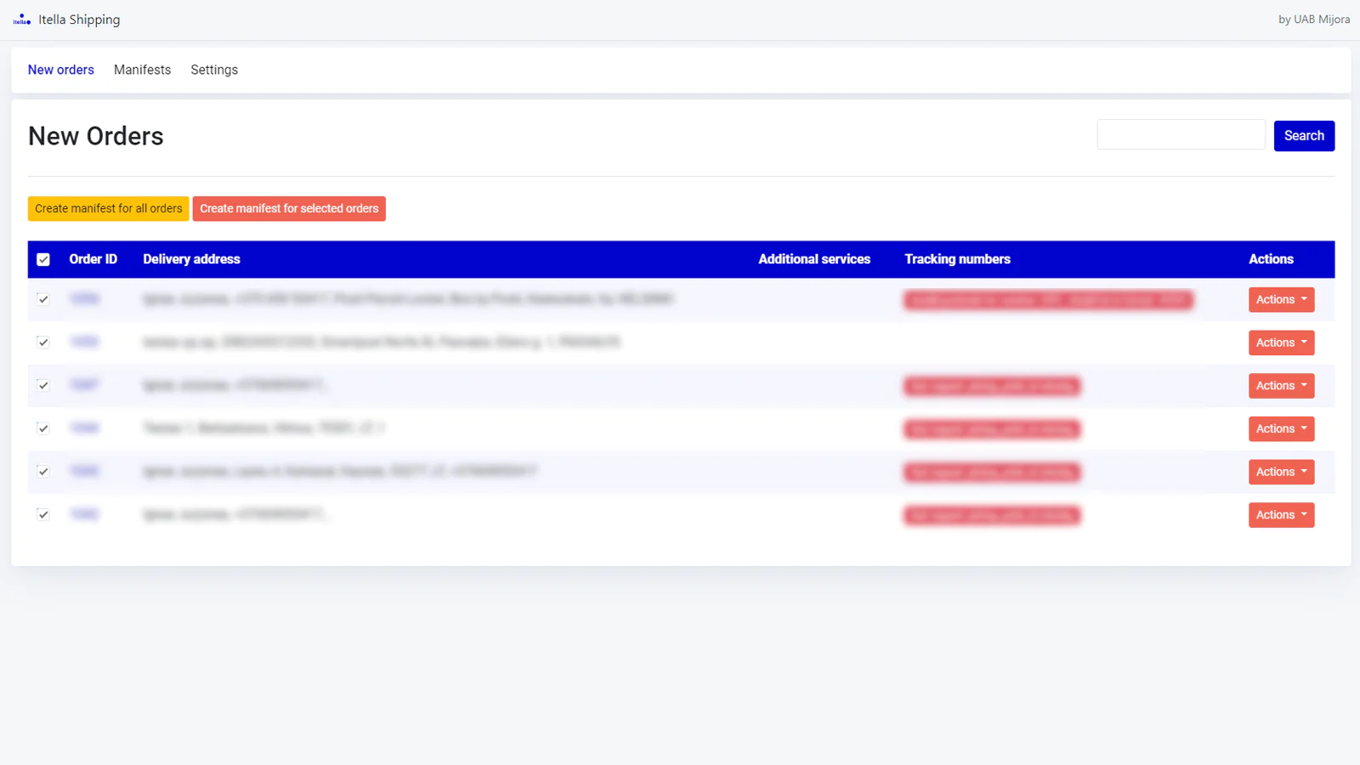
Task: Focus the order search input field
Action: coord(1181,135)
